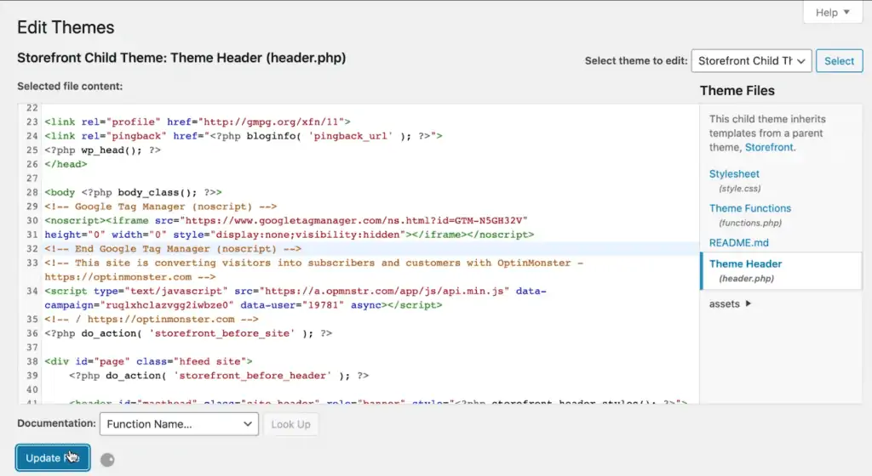Click the div id="page" line

point(148,362)
